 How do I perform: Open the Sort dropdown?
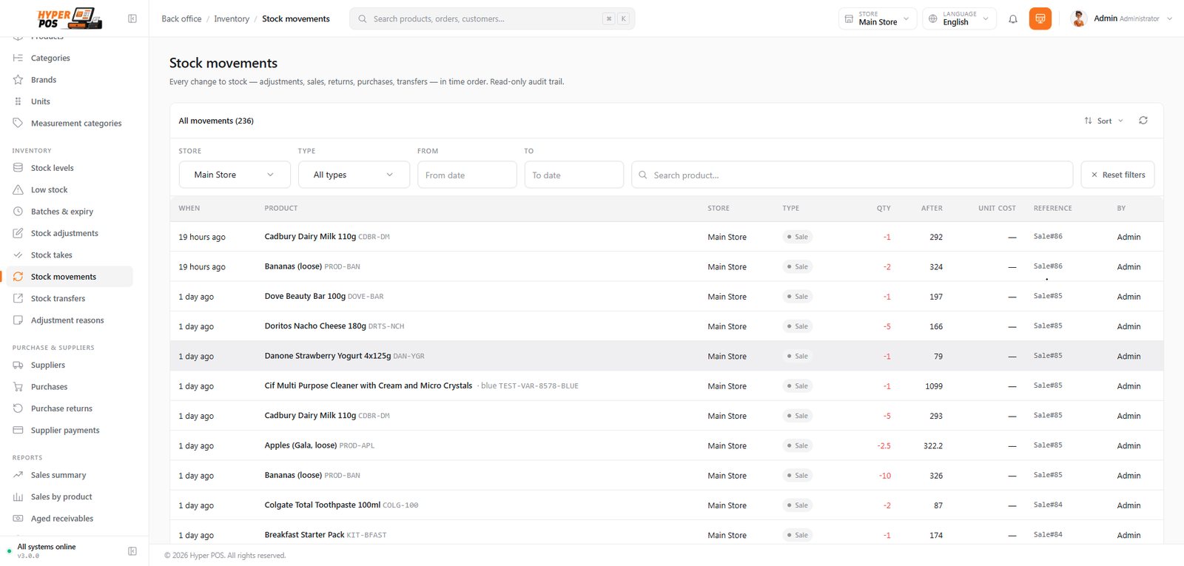point(1104,121)
